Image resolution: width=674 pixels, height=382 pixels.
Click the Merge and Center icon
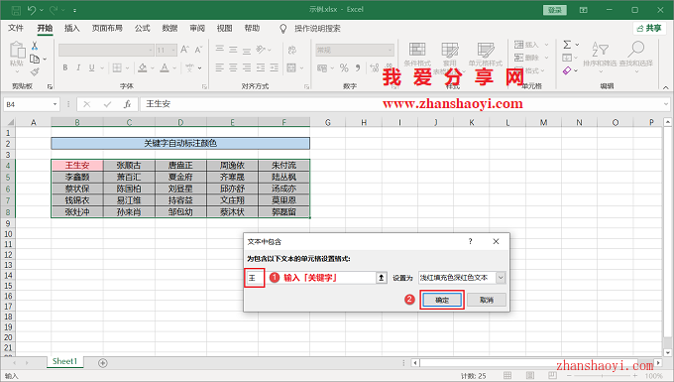(x=291, y=67)
